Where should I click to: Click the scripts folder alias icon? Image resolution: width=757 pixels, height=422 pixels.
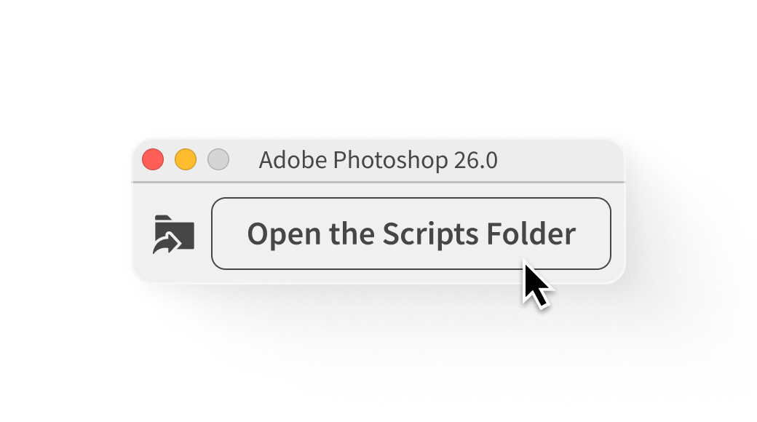tap(174, 234)
